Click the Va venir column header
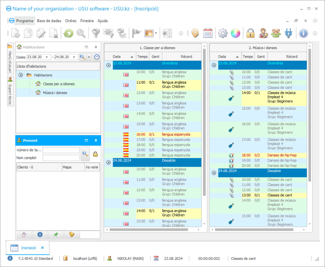 point(92,167)
